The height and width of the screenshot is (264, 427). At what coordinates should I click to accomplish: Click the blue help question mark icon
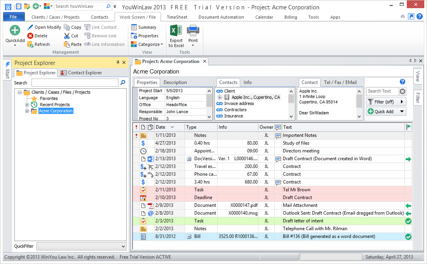pos(403,82)
